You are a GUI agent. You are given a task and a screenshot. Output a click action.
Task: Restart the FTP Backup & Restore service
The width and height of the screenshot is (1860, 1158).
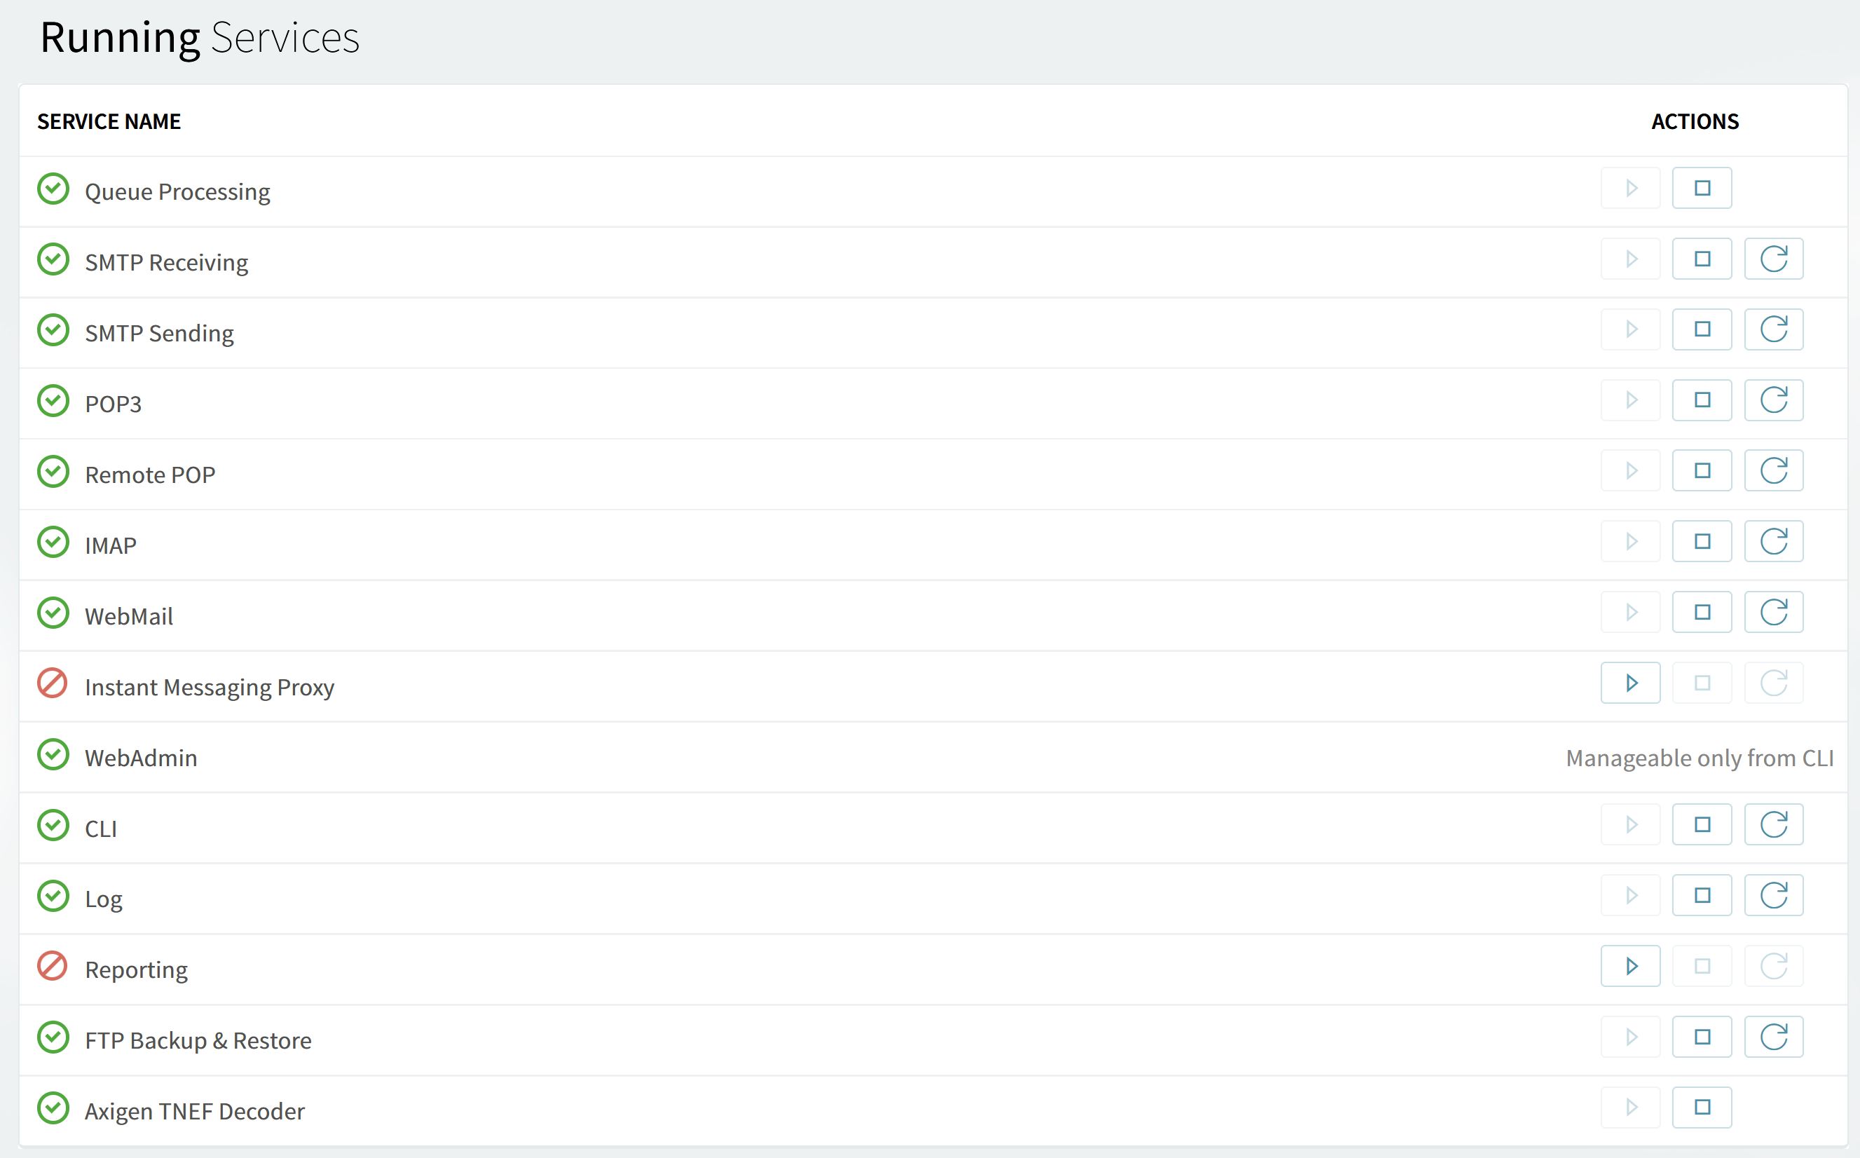tap(1774, 1037)
